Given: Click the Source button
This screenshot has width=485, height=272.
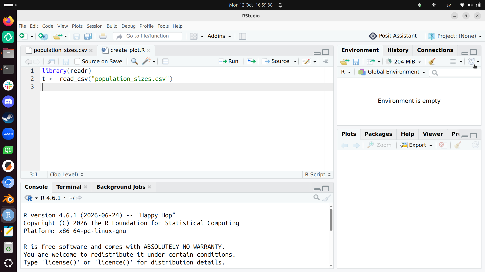Looking at the screenshot, I should (x=276, y=61).
